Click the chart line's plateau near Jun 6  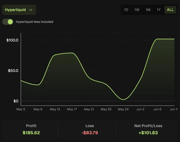pos(157,39)
